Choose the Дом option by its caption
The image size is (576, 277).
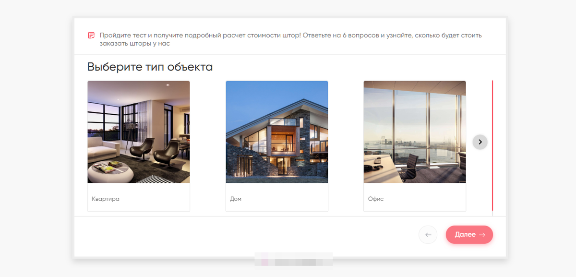pos(236,199)
